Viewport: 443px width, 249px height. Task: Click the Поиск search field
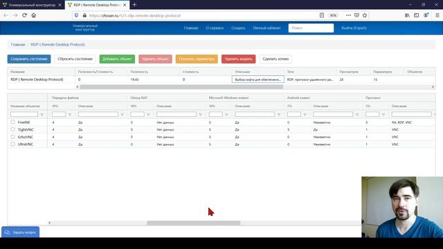coord(311,28)
